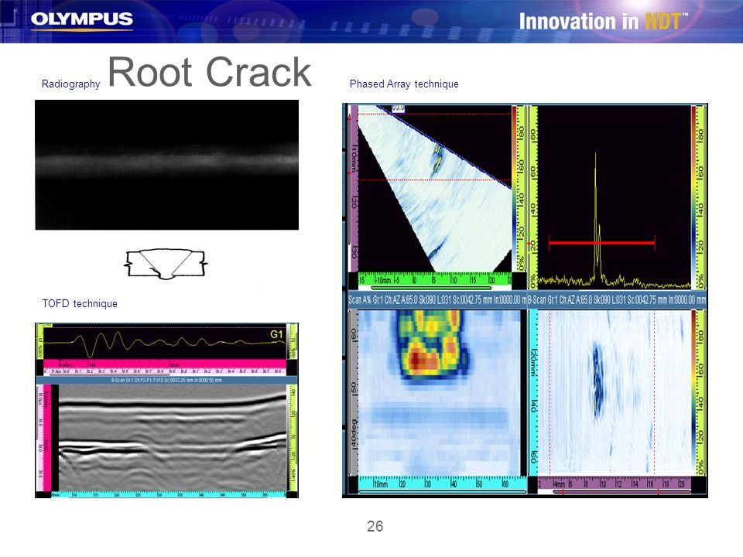Click the pink vertical ruler left of TOFD B-scan
743x557 pixels.
(47, 438)
